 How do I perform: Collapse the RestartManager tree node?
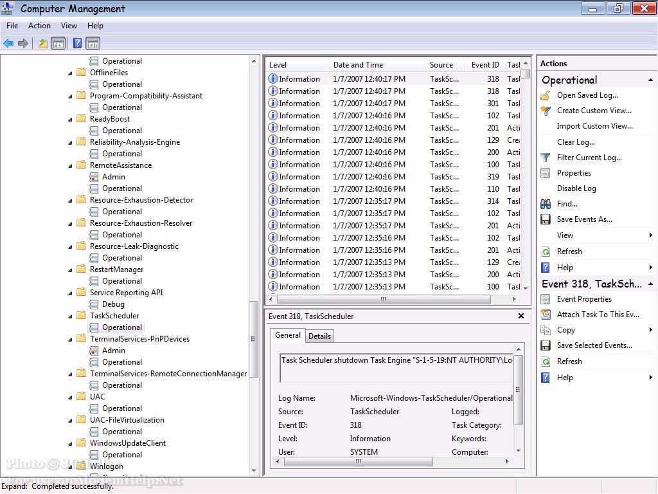tap(70, 270)
